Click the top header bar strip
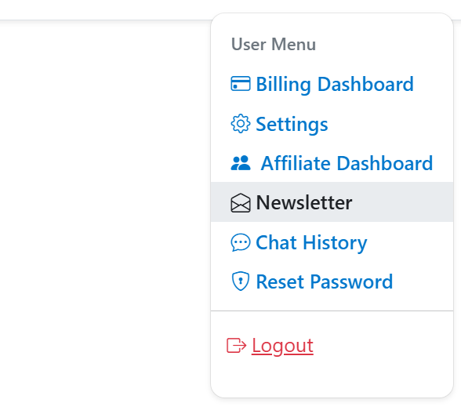Screen dimensions: 461x414 coord(104,9)
